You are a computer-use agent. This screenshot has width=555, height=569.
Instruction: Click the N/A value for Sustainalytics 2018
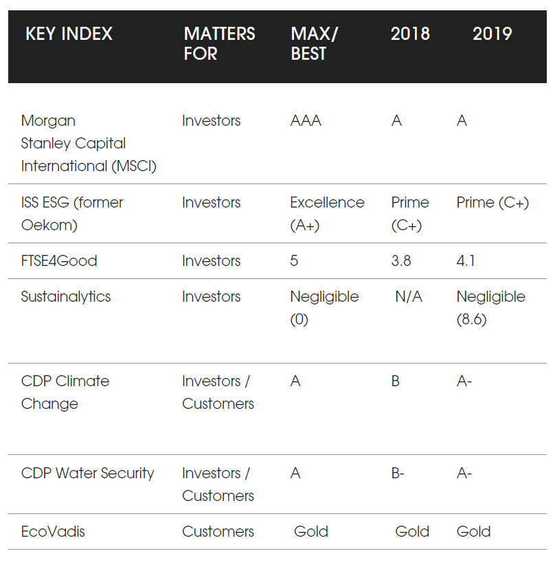[409, 297]
